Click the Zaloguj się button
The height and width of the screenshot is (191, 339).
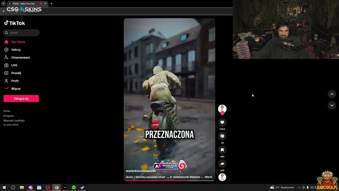[x=21, y=98]
